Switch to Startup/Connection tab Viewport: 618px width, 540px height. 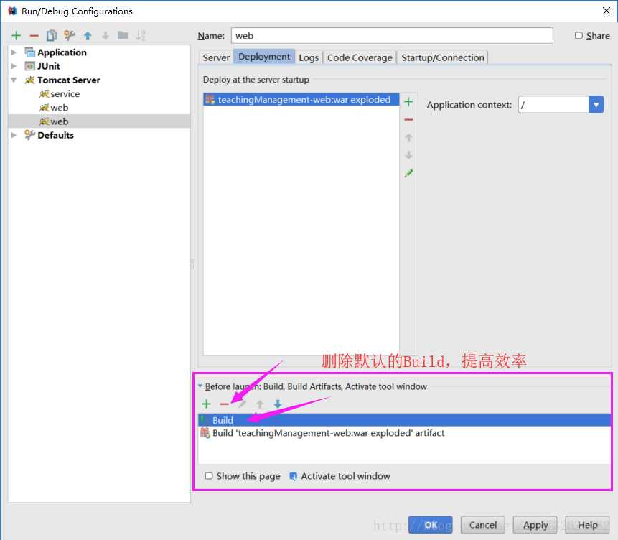coord(443,57)
